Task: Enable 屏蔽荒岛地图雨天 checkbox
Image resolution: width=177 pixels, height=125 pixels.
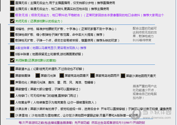Action: click(x=92, y=75)
